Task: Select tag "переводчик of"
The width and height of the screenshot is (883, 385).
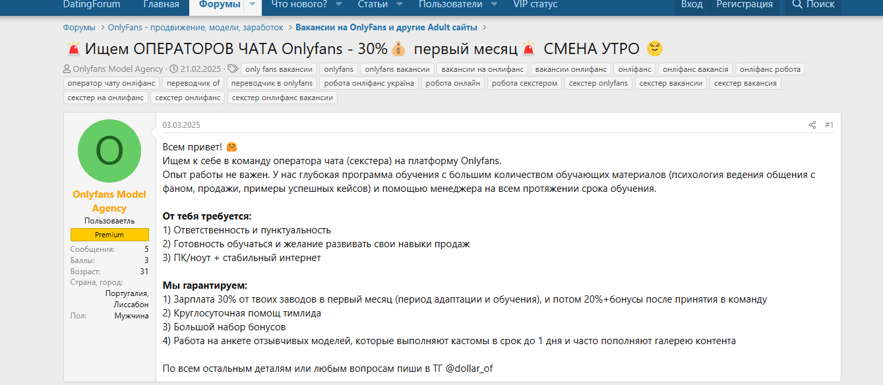Action: coord(193,83)
